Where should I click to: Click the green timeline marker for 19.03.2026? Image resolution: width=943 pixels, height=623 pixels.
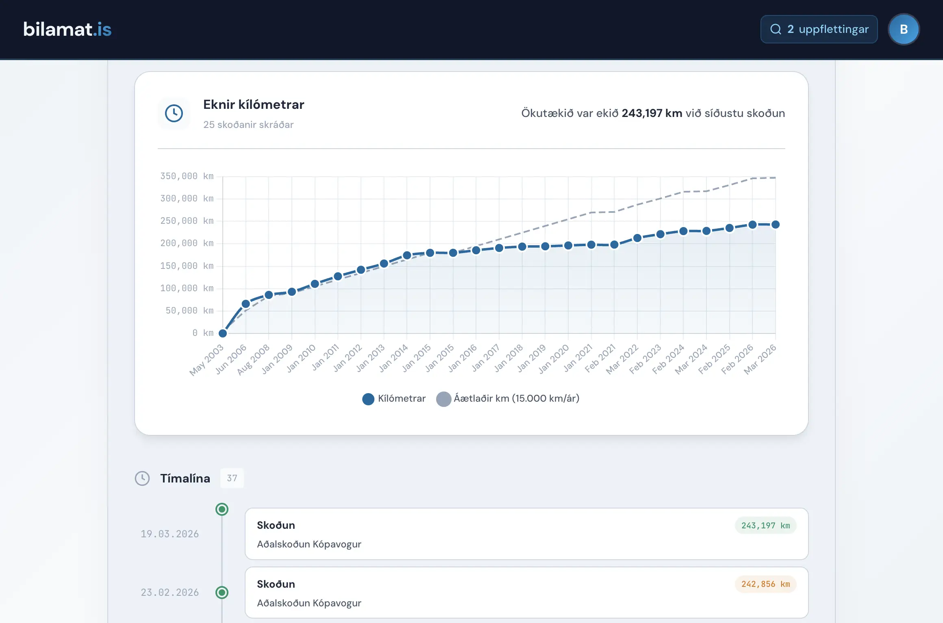click(x=222, y=509)
